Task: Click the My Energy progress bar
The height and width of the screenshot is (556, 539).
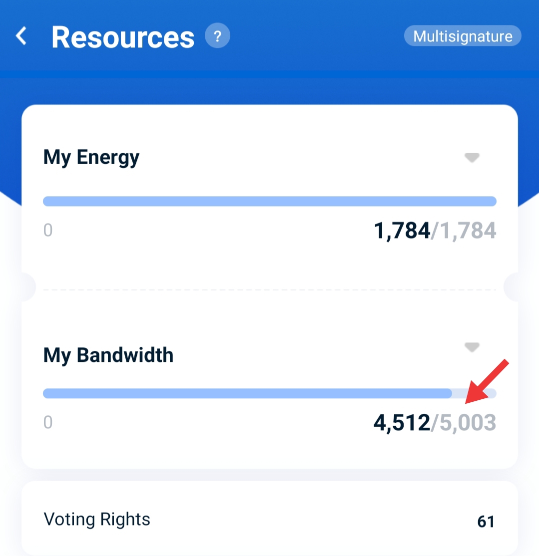Action: 270,201
